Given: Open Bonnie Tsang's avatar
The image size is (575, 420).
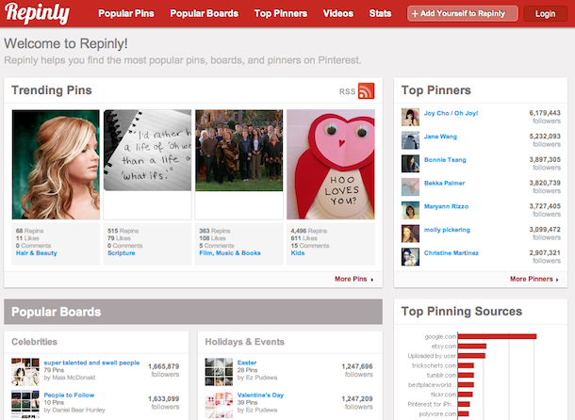Looking at the screenshot, I should click(x=410, y=164).
